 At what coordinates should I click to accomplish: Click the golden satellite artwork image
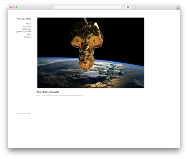91,53
